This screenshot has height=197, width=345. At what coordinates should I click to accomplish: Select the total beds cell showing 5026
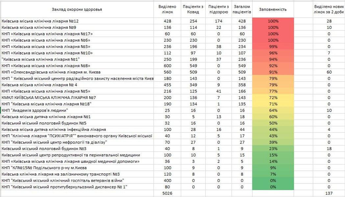(167, 193)
